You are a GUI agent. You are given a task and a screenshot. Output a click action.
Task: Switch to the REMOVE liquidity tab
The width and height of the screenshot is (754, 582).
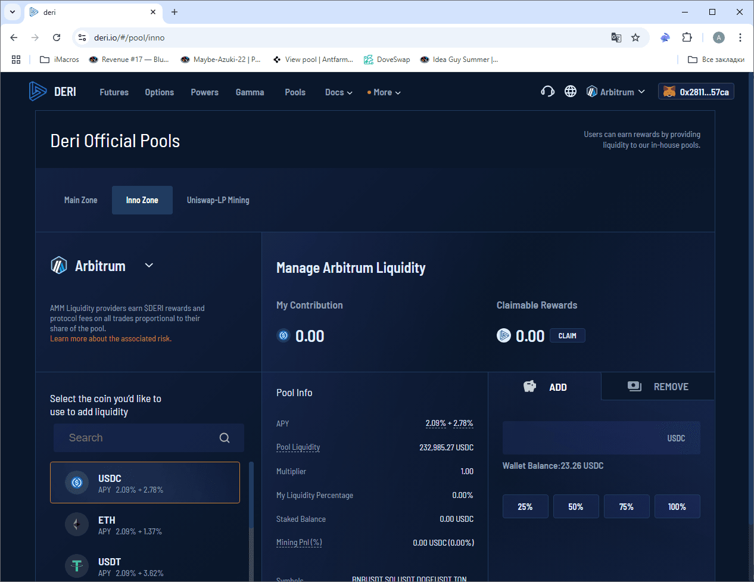click(658, 387)
